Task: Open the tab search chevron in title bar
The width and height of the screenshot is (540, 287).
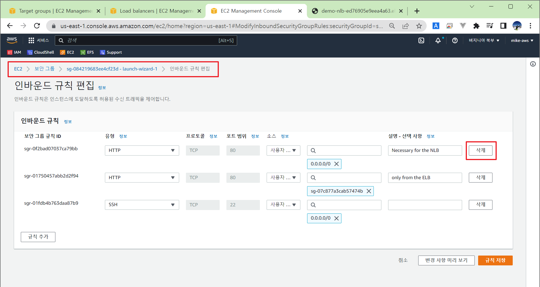Action: pyautogui.click(x=472, y=6)
